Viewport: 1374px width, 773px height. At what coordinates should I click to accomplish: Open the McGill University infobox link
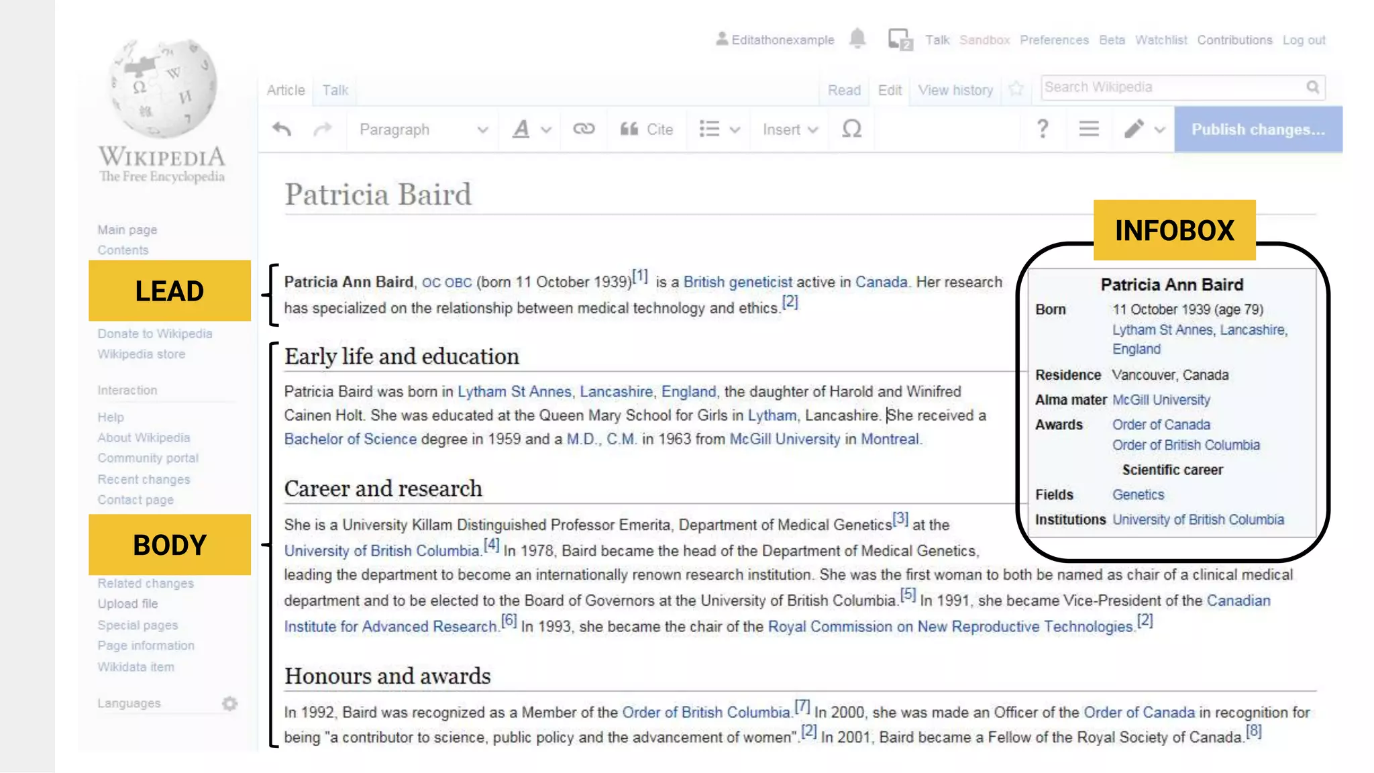1161,400
